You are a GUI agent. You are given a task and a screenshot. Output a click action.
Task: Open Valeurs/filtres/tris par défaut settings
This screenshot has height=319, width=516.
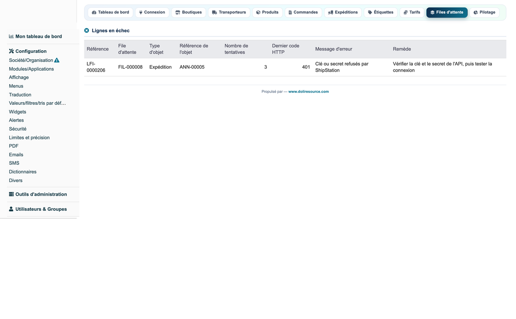tap(37, 103)
